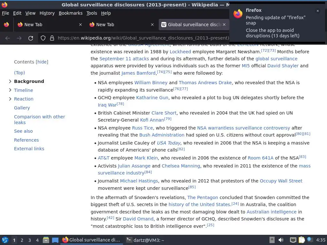Click the update notifier tray icon
The image size is (327, 245).
pos(310,240)
